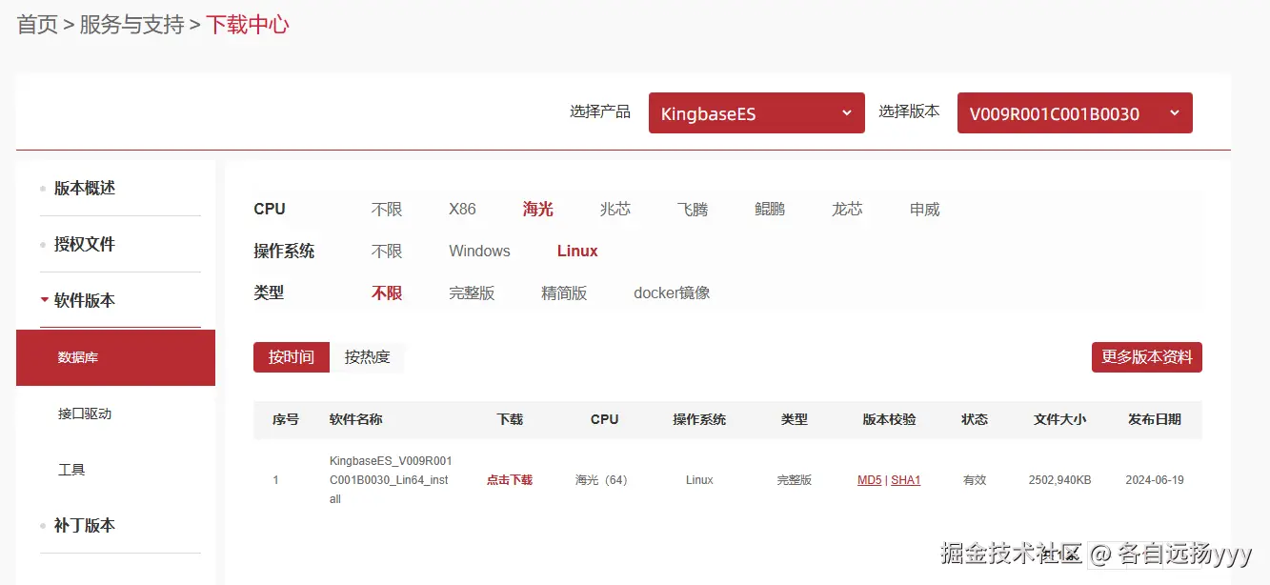Open 授权文件 in the sidebar

point(85,245)
